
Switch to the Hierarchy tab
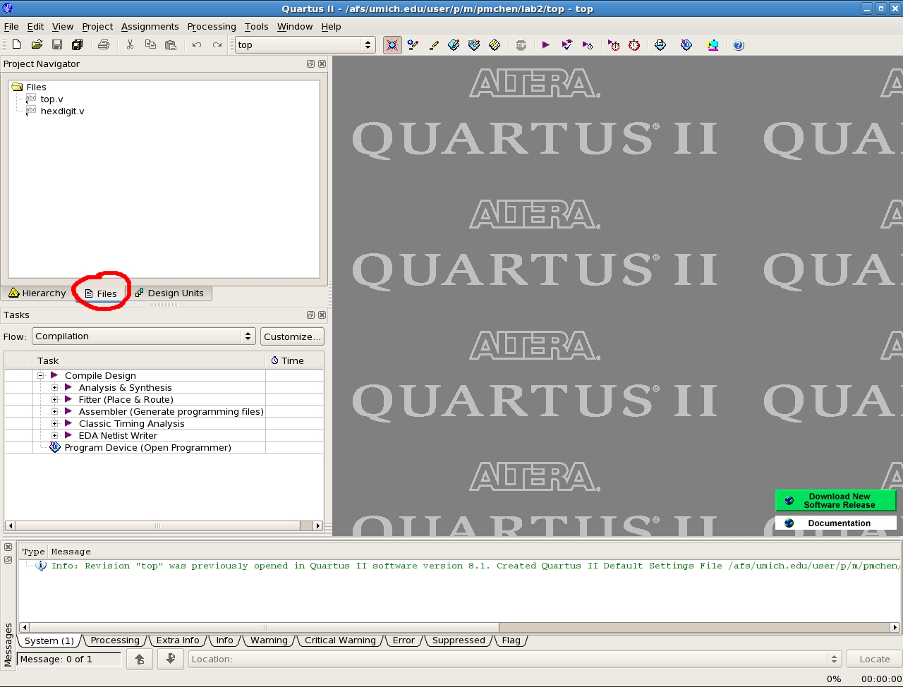coord(37,293)
